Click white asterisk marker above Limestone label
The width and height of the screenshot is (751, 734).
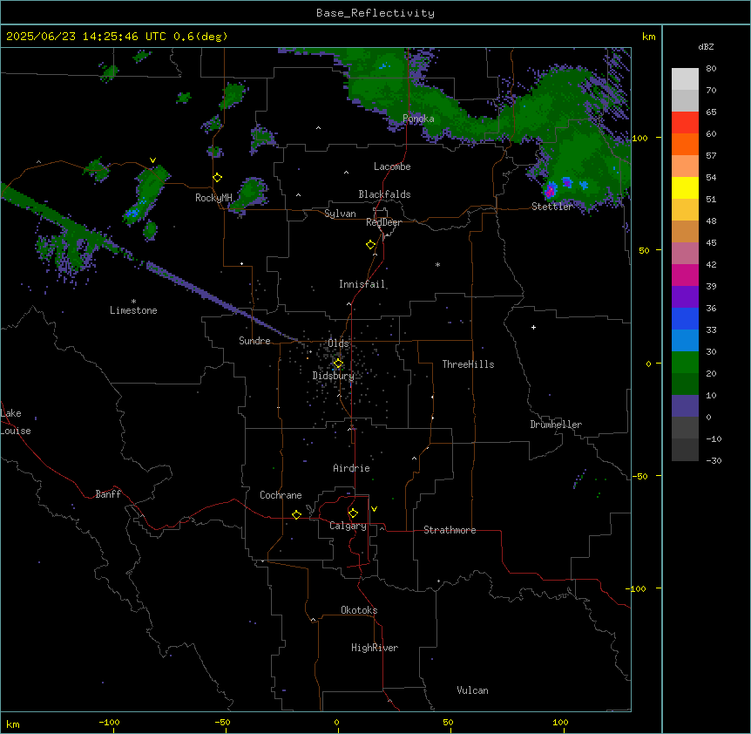tap(133, 301)
